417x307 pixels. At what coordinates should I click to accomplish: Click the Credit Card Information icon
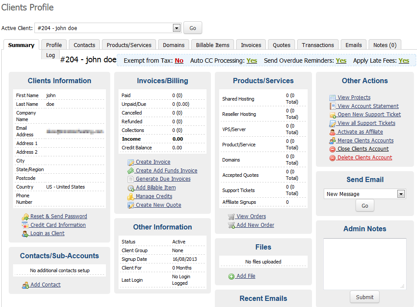[x=25, y=225]
